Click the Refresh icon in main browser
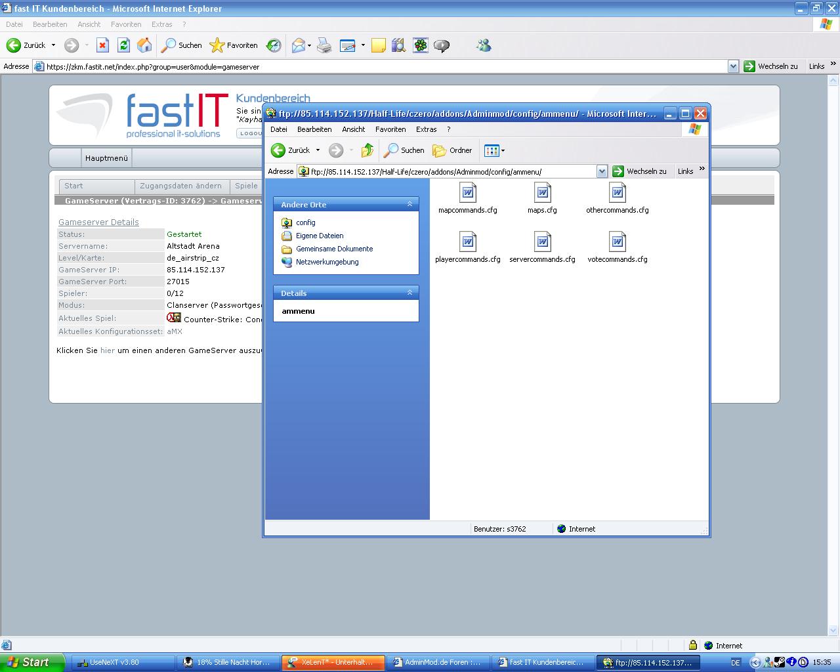840x672 pixels. click(123, 45)
